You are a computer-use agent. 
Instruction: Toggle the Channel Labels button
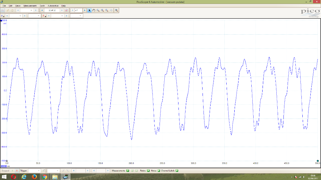tap(177, 171)
